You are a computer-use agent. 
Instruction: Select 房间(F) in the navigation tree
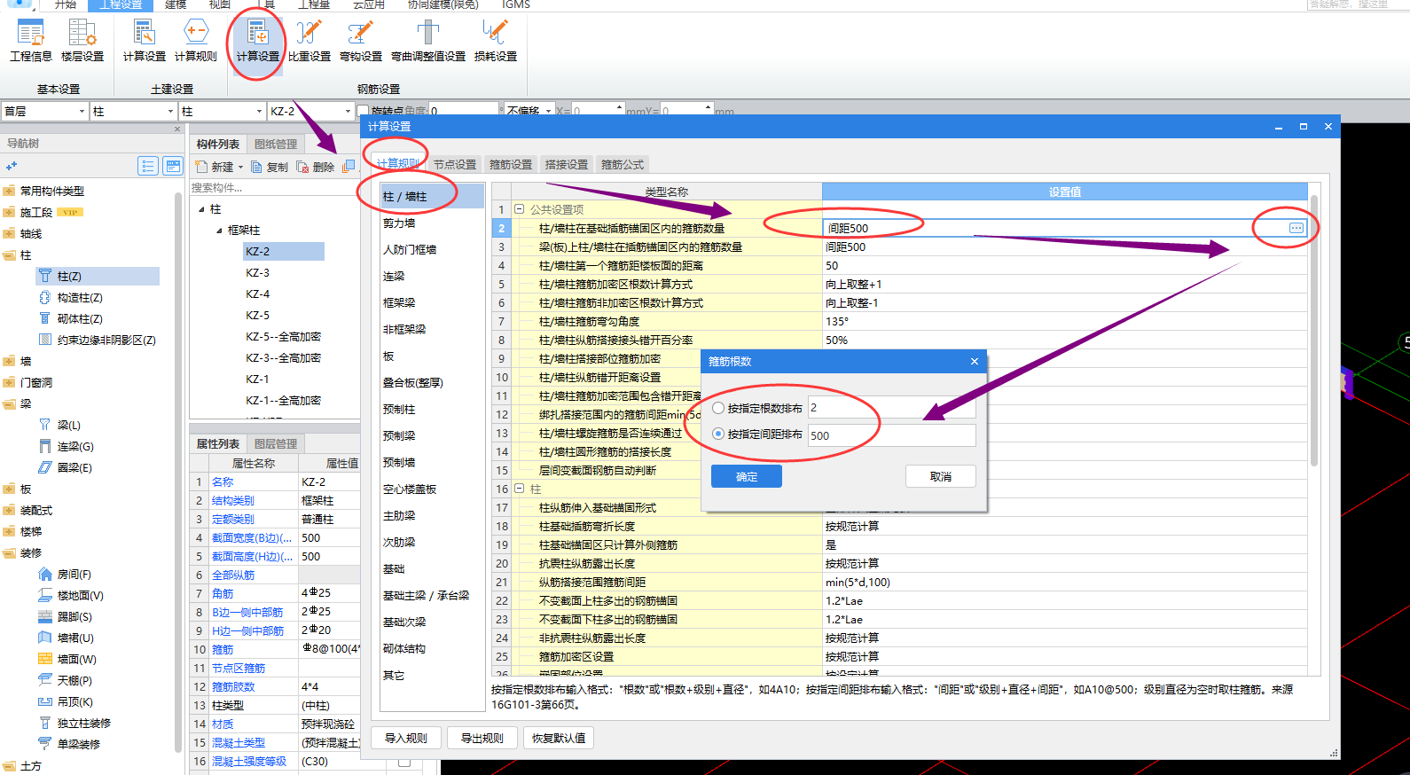[x=66, y=575]
